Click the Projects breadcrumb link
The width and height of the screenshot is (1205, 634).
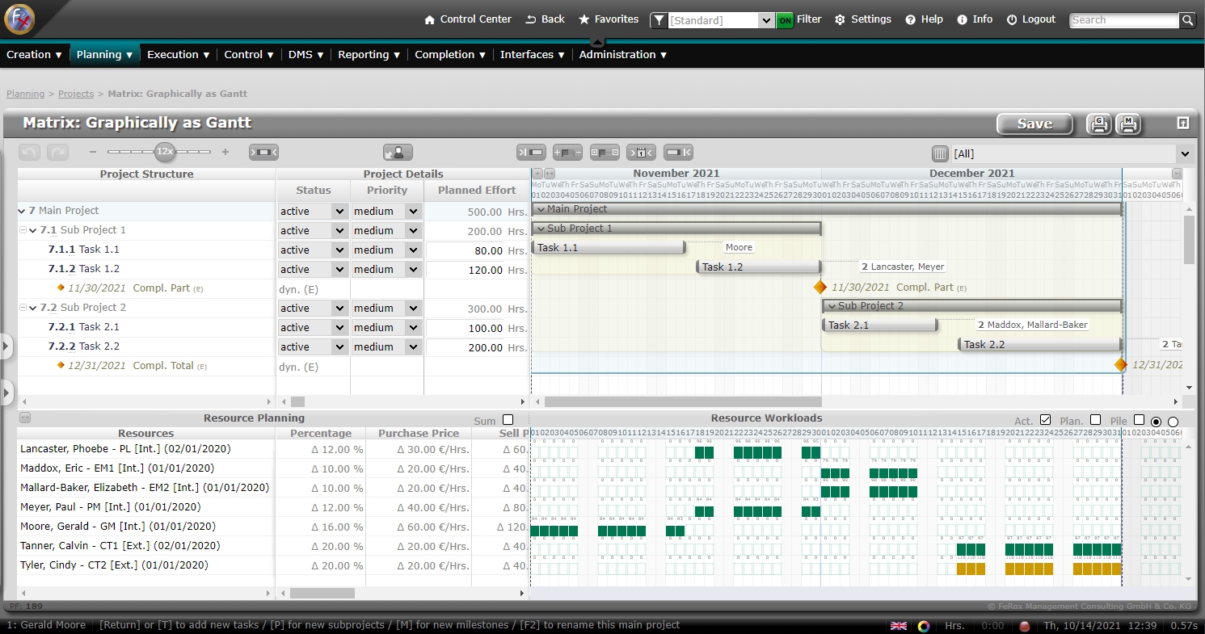click(76, 94)
